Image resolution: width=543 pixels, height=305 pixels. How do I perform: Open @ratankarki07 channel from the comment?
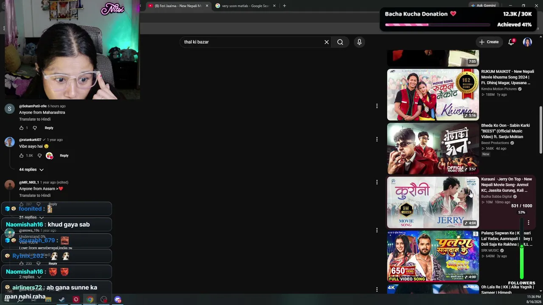(30, 140)
